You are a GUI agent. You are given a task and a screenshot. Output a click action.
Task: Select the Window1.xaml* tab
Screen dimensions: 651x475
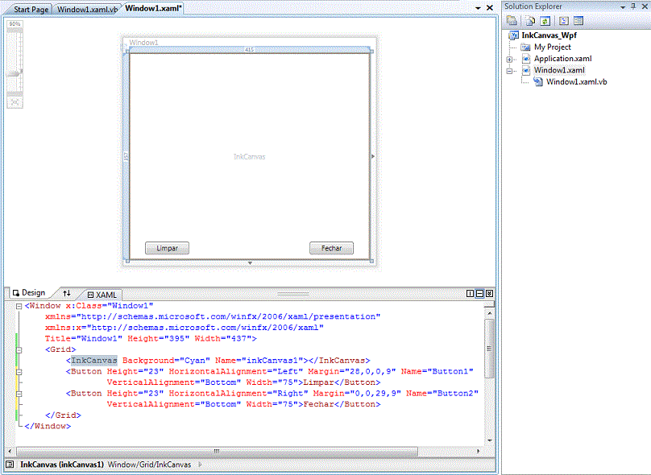pos(153,8)
